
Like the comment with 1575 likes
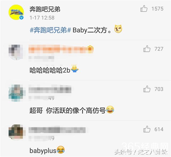(144, 9)
